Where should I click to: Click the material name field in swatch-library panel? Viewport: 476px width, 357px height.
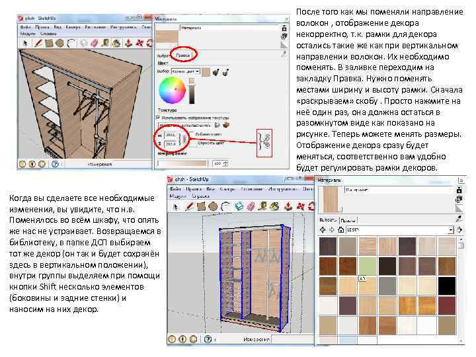coord(399,190)
